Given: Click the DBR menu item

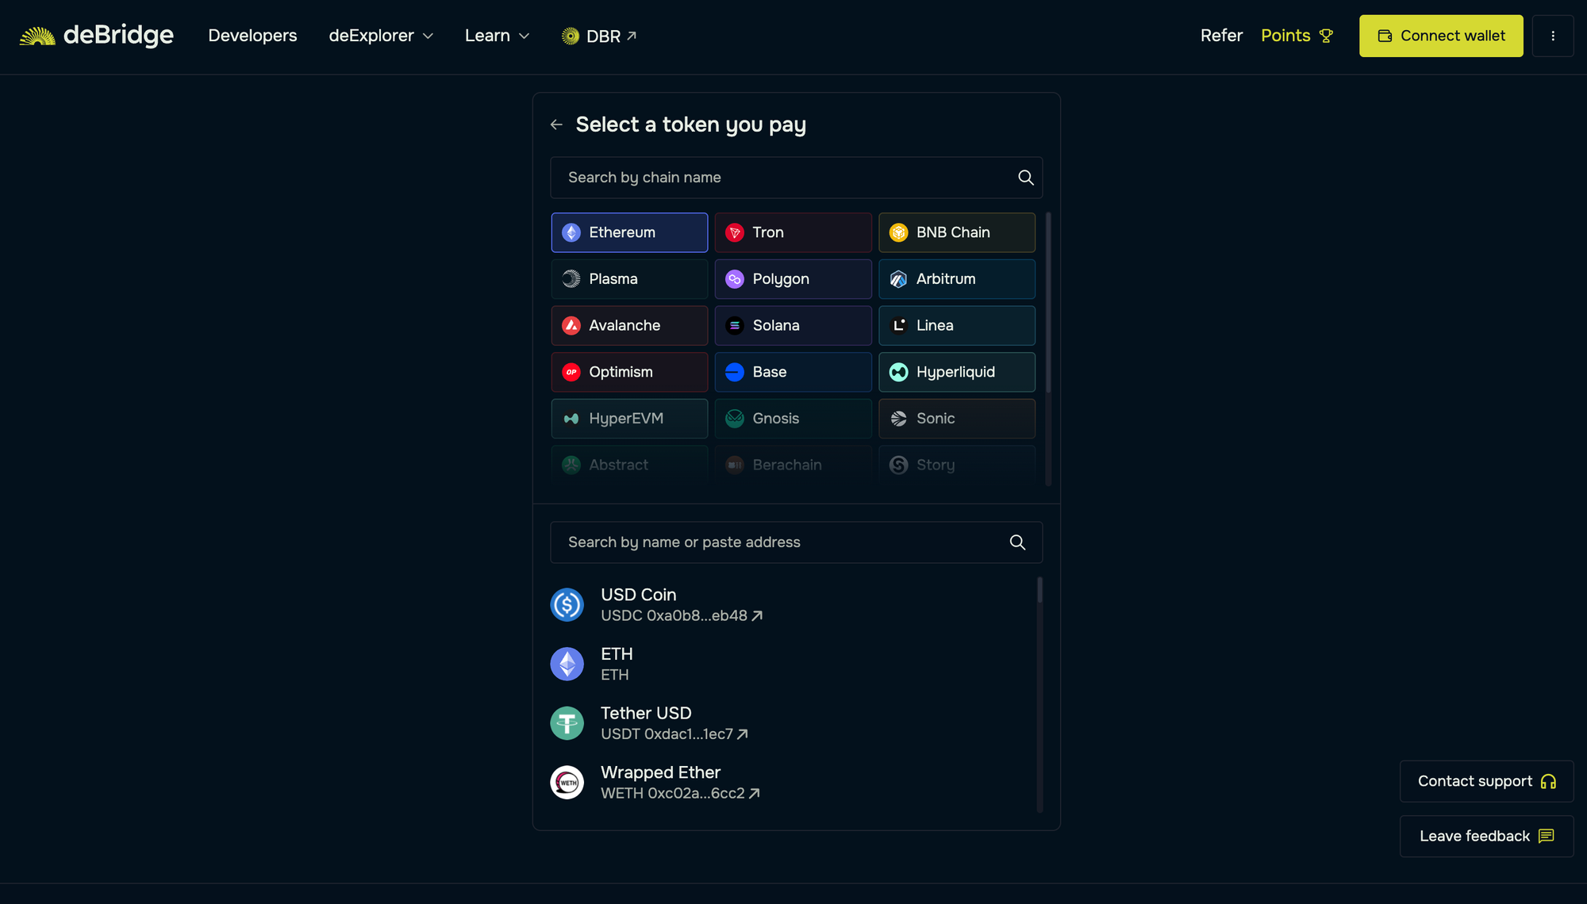Looking at the screenshot, I should point(600,36).
